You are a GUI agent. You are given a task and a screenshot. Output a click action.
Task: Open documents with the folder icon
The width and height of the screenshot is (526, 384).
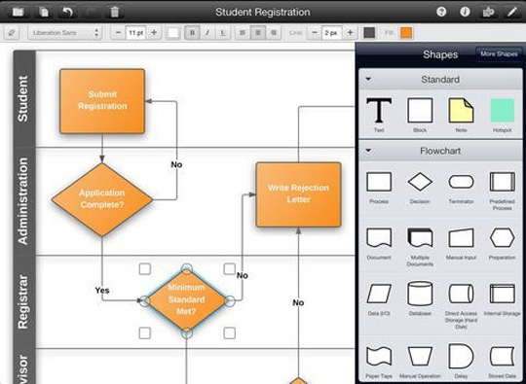point(19,12)
